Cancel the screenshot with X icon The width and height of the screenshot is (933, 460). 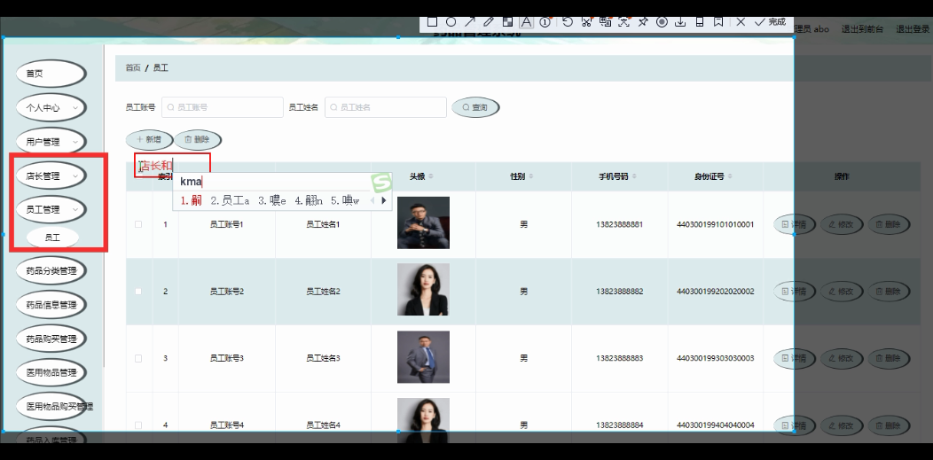741,22
